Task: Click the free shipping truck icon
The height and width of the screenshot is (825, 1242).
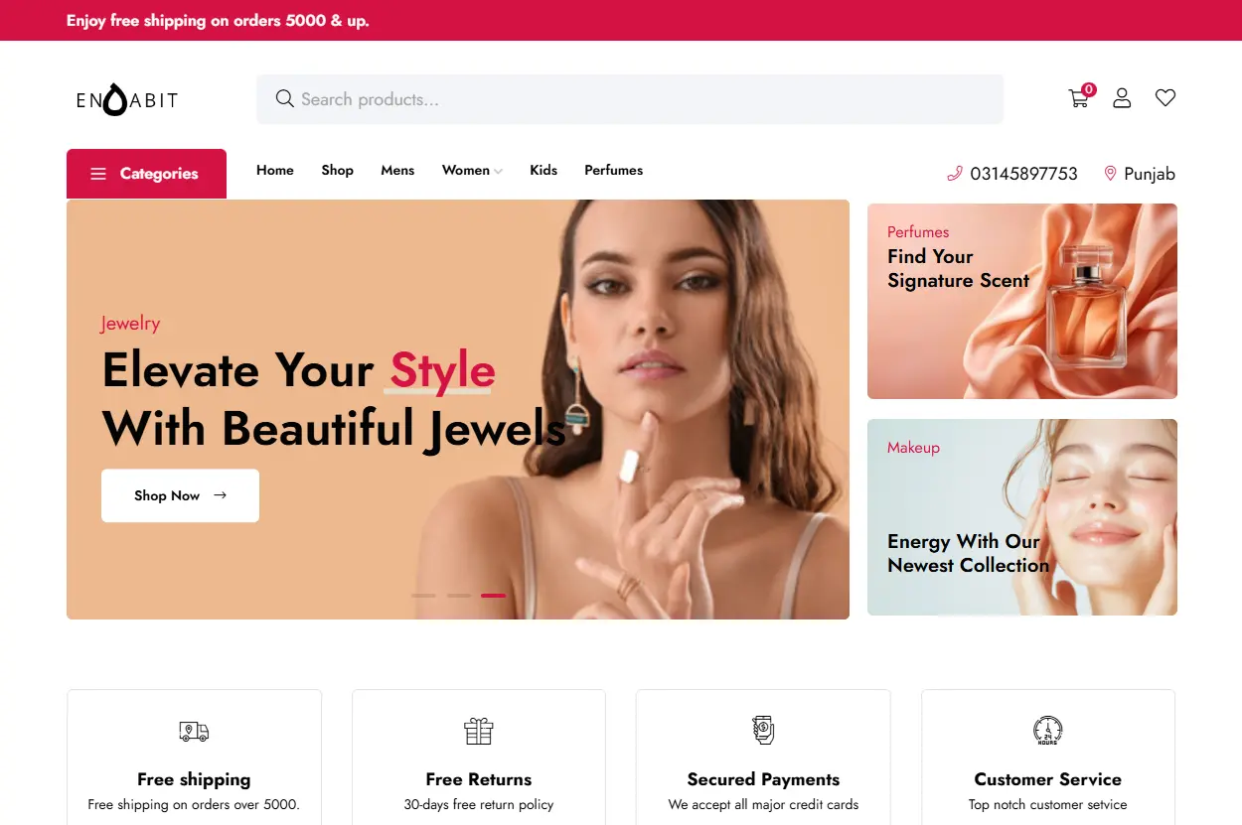Action: pyautogui.click(x=194, y=732)
